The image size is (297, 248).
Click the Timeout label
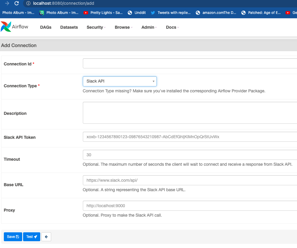tap(12, 159)
